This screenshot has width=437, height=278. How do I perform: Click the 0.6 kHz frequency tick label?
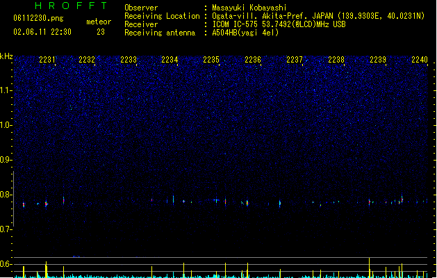(x=6, y=264)
